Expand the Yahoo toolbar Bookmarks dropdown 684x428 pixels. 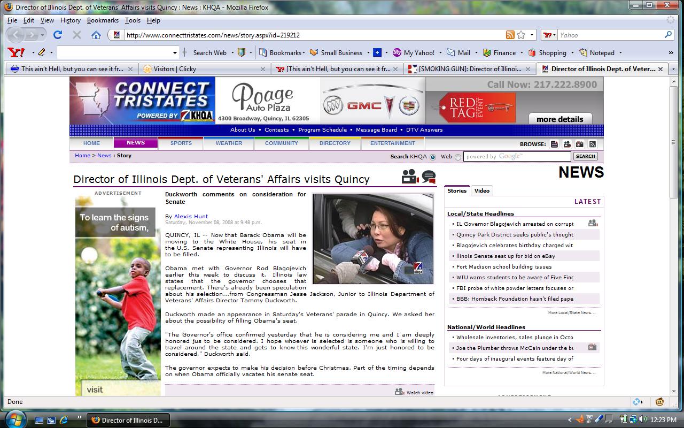click(x=304, y=53)
